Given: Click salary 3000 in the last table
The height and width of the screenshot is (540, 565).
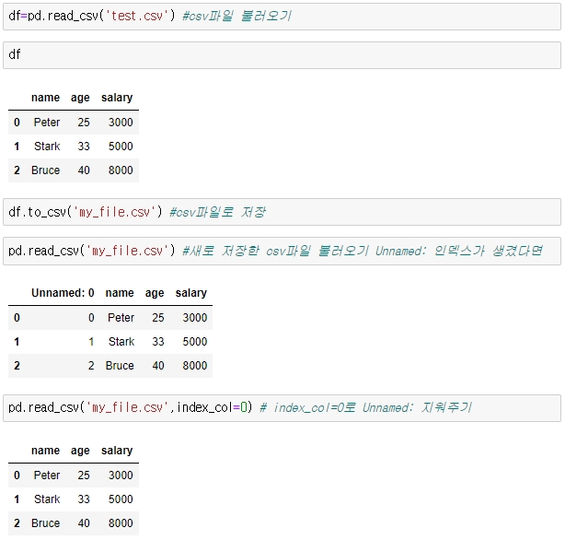Looking at the screenshot, I should tap(121, 475).
